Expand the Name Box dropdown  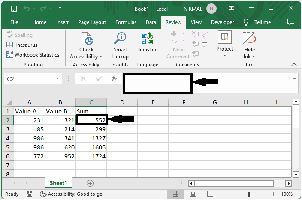tap(58, 79)
